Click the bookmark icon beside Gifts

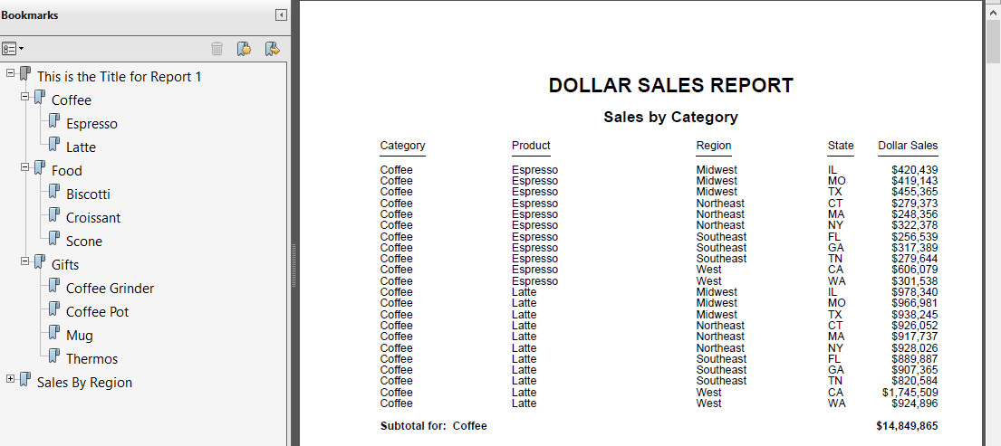[x=40, y=262]
